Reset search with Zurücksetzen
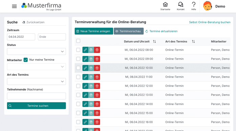 pos(34,22)
